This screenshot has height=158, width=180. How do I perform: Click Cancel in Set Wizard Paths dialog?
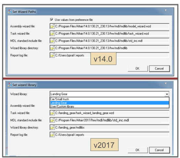[159, 69]
